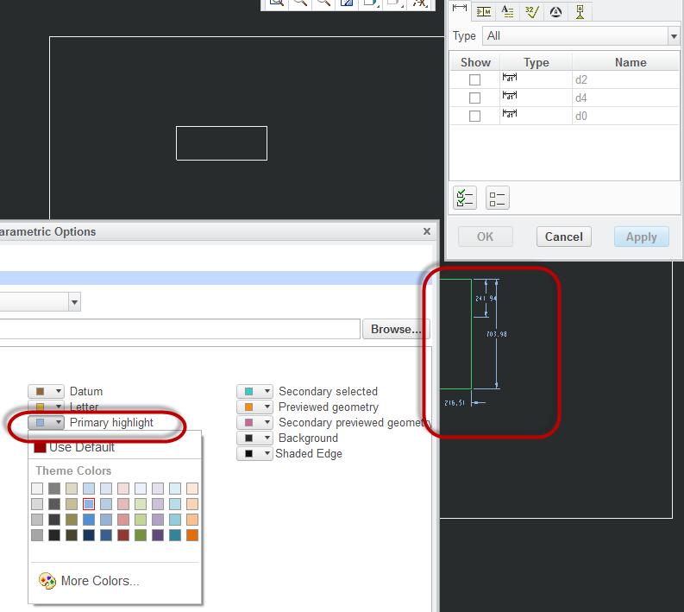The width and height of the screenshot is (684, 612).
Task: Select the 216.51 dimension in drawing
Action: (x=455, y=403)
